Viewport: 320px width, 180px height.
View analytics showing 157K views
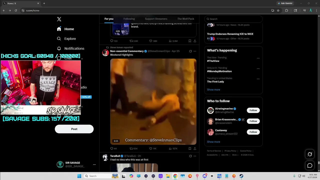click(173, 148)
